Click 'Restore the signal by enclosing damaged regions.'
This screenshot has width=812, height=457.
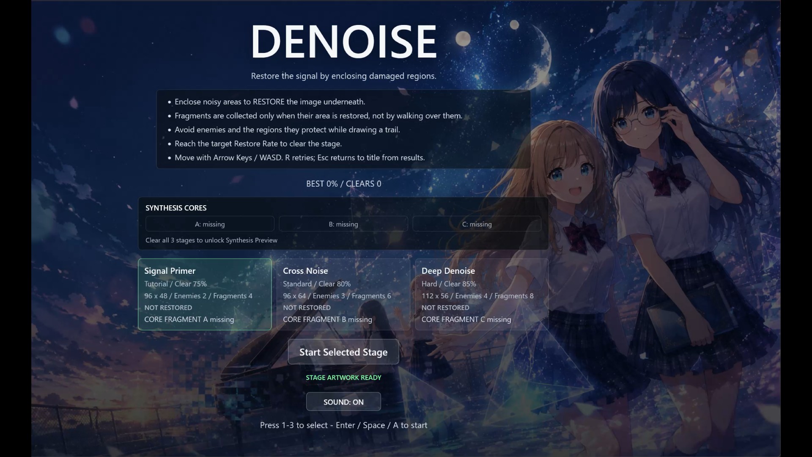click(x=343, y=76)
